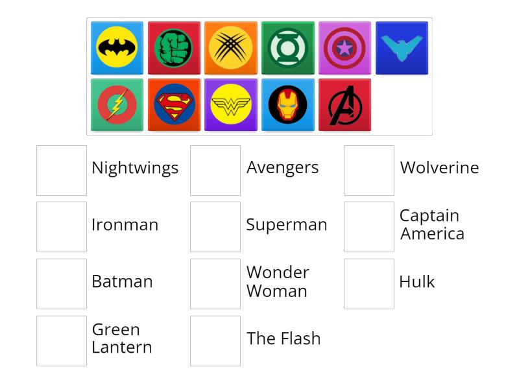Click the empty box beside Batman
The image size is (519, 389).
click(x=62, y=283)
